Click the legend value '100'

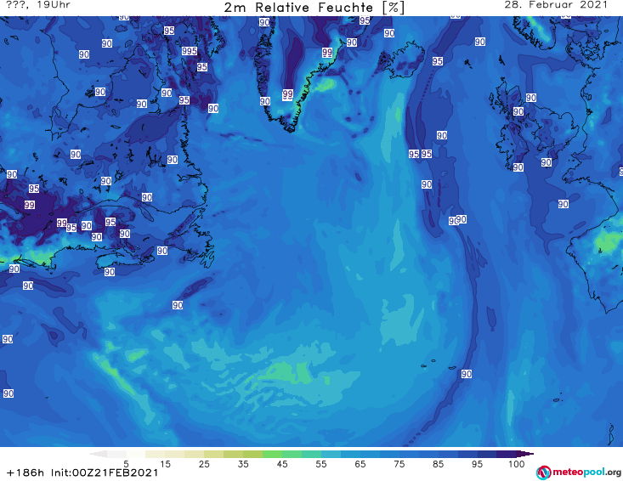pyautogui.click(x=517, y=464)
